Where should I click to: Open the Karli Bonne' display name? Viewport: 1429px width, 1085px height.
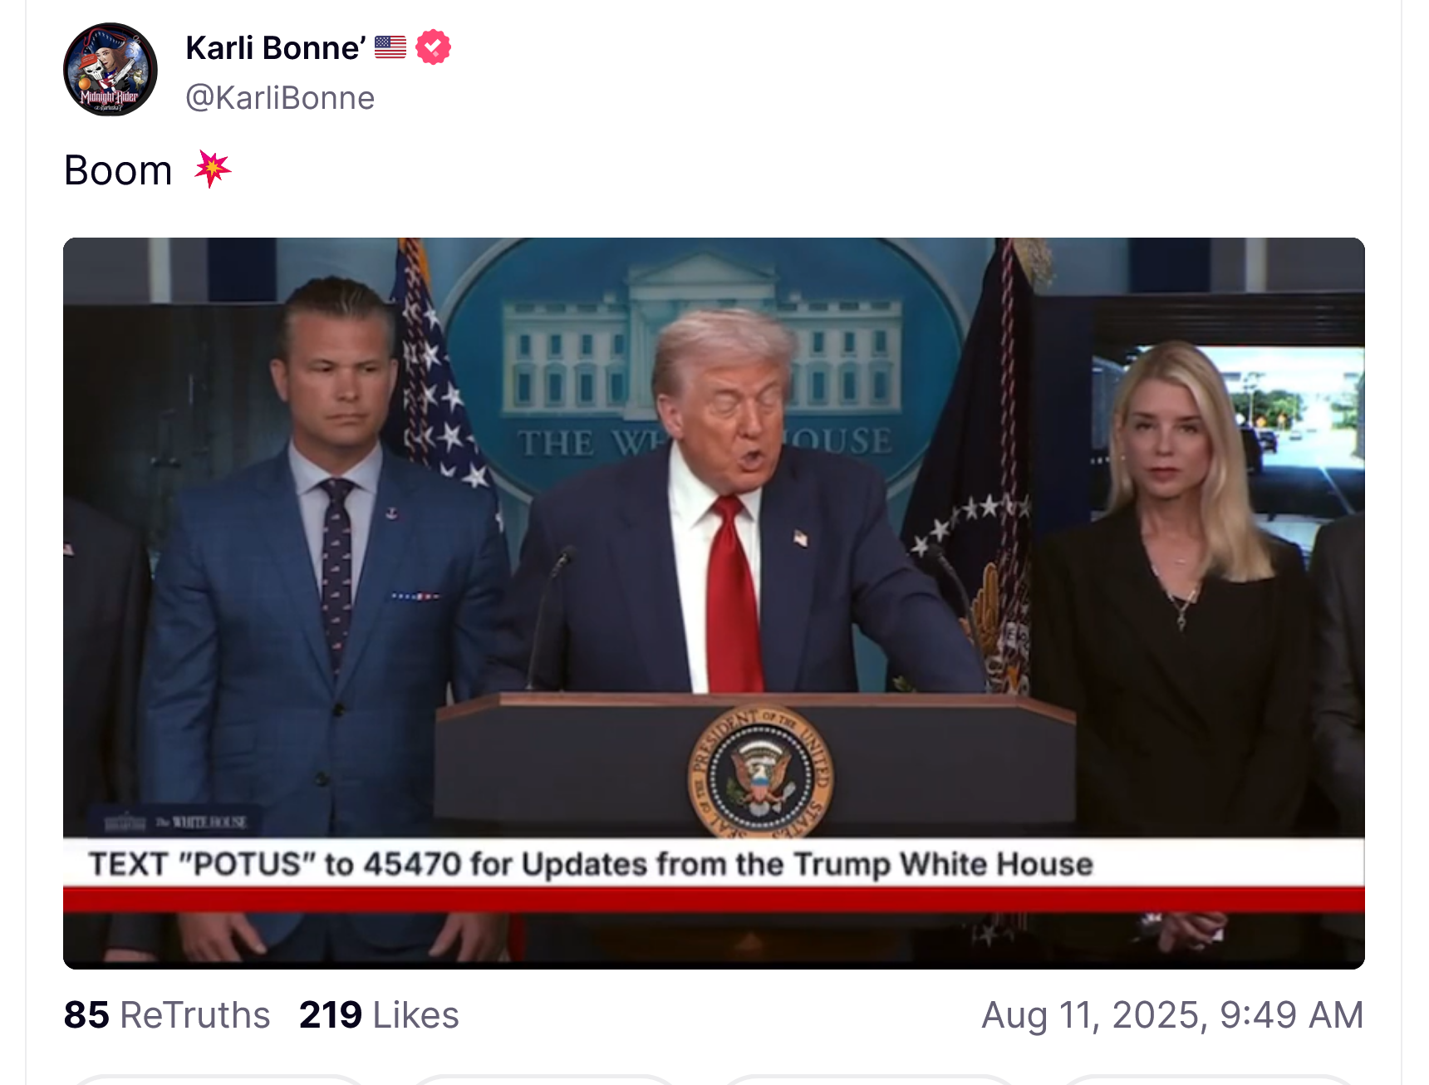[276, 47]
